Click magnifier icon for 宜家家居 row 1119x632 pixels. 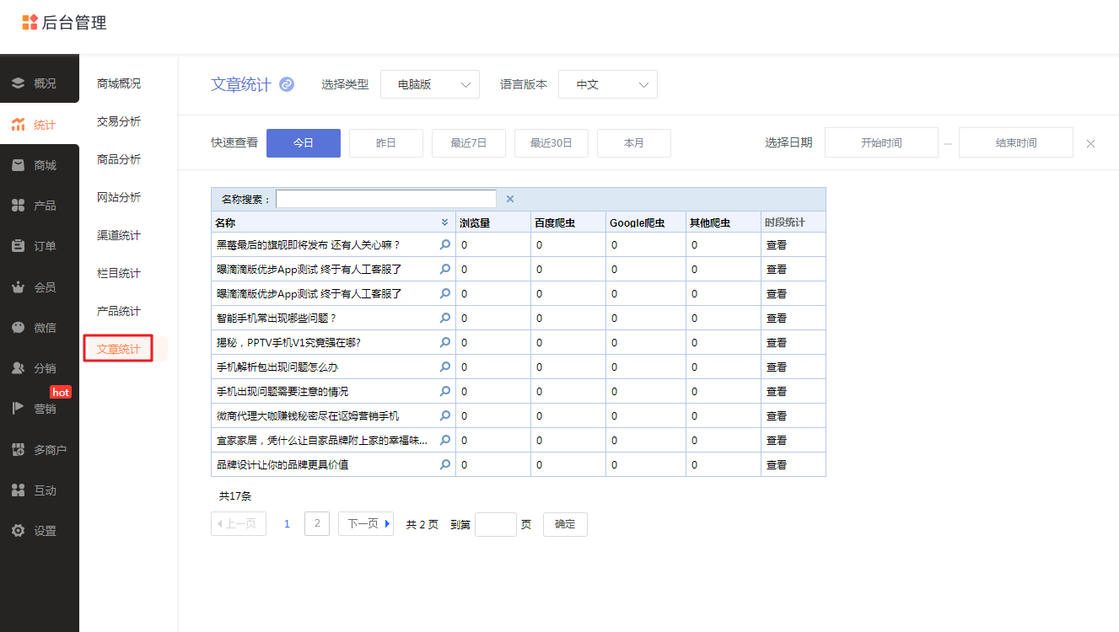tap(445, 440)
